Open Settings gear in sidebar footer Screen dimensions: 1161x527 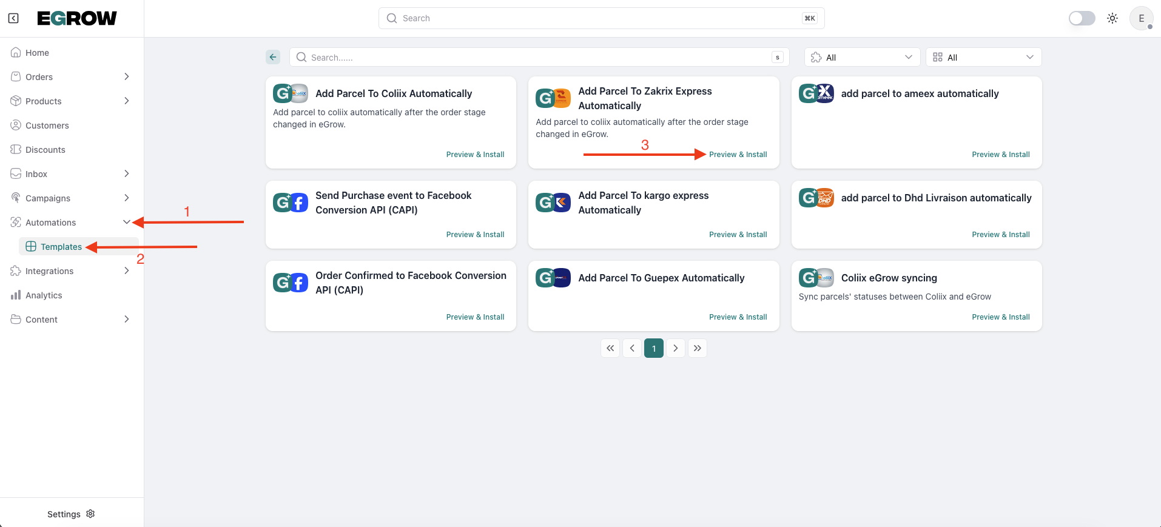tap(90, 514)
